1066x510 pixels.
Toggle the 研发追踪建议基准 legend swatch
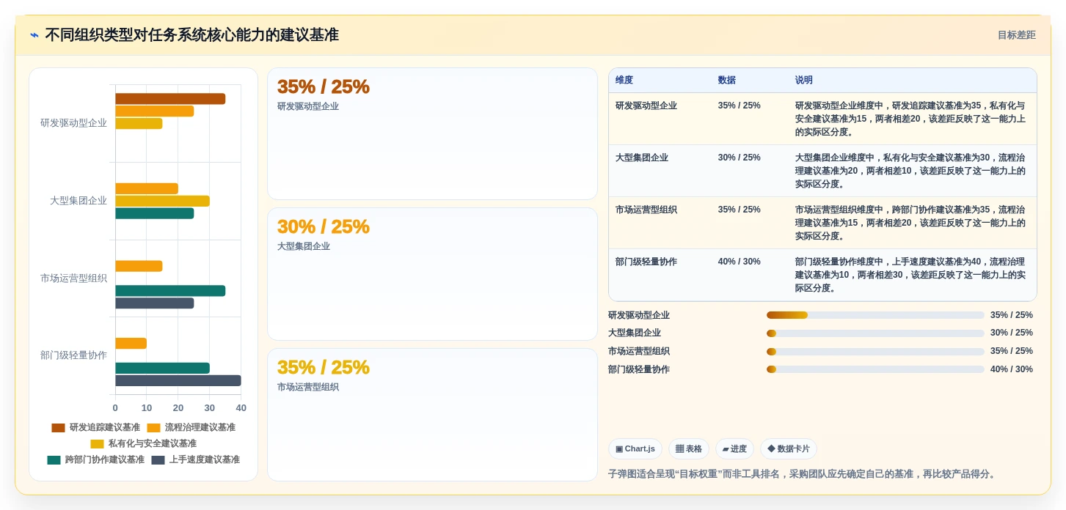tap(58, 428)
